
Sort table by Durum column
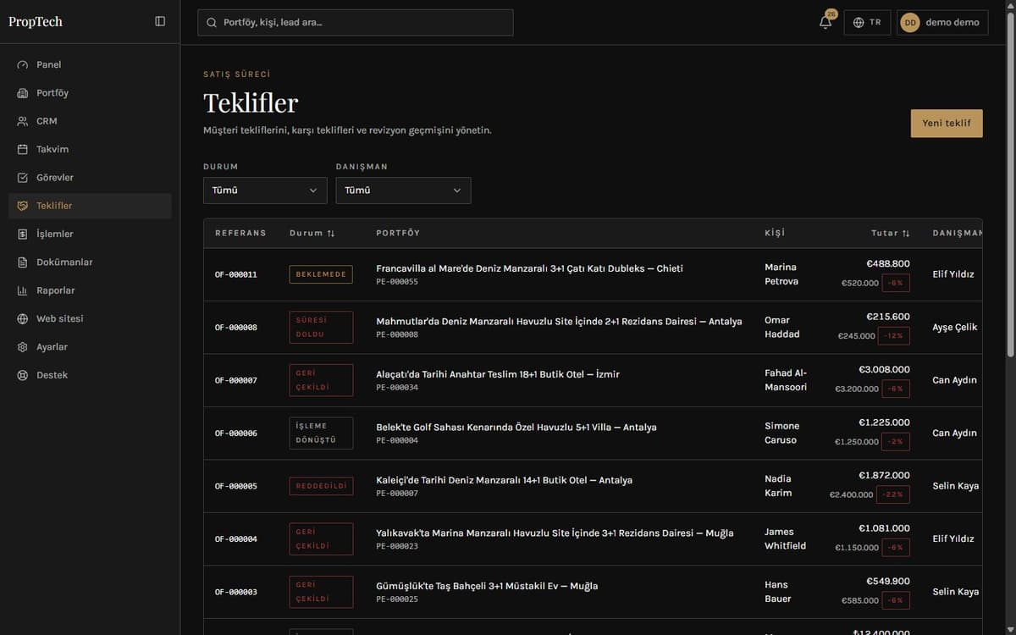pos(312,233)
